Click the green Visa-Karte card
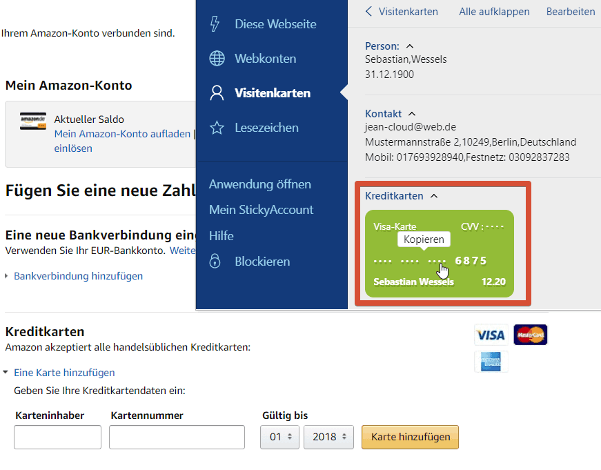This screenshot has height=470, width=601. point(440,253)
